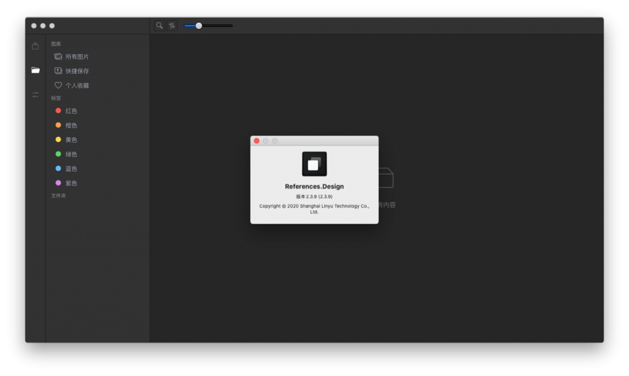This screenshot has height=376, width=629.
Task: Click the References.Design title text
Action: point(314,186)
